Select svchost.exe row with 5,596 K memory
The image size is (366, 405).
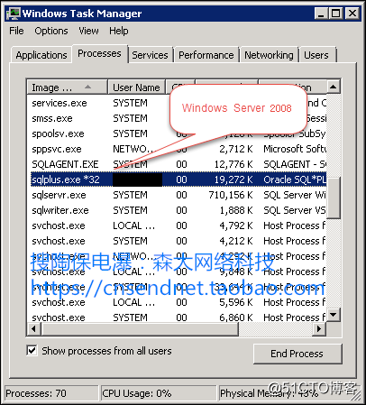[x=177, y=302]
